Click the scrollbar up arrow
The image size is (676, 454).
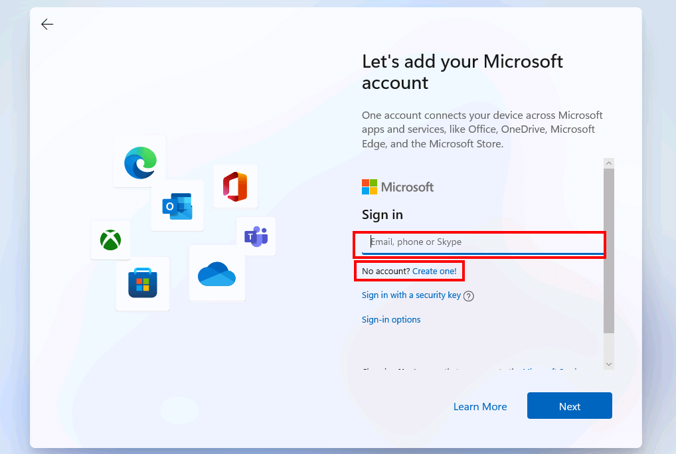609,163
